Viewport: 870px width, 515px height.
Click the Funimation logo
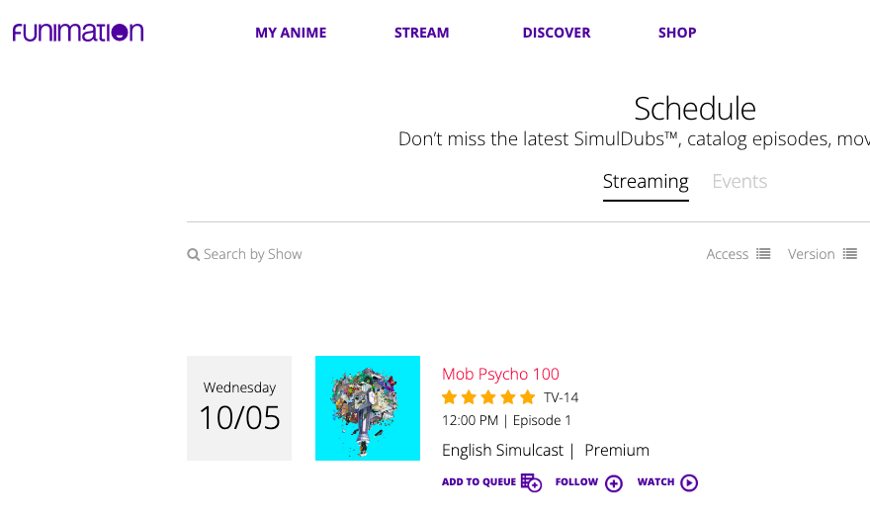pos(78,33)
